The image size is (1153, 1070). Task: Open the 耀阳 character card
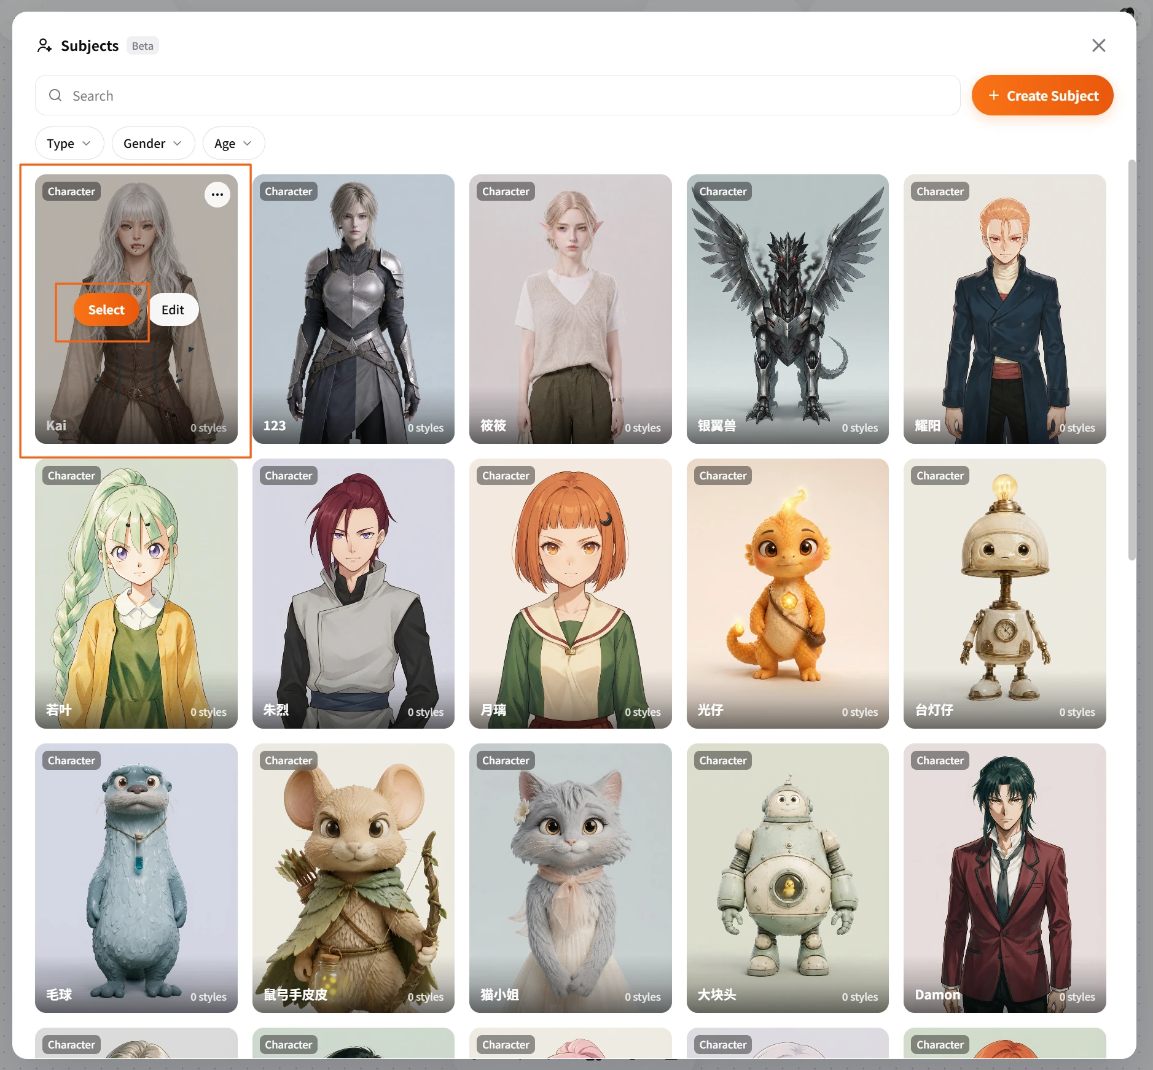click(1004, 309)
